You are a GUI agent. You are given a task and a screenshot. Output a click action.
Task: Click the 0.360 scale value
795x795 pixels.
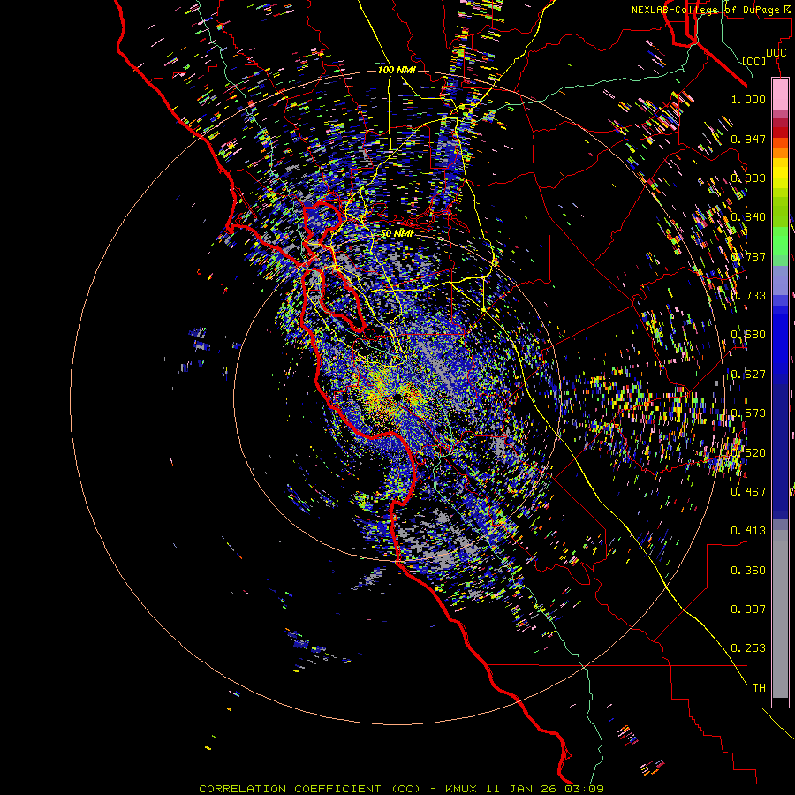[x=748, y=571]
